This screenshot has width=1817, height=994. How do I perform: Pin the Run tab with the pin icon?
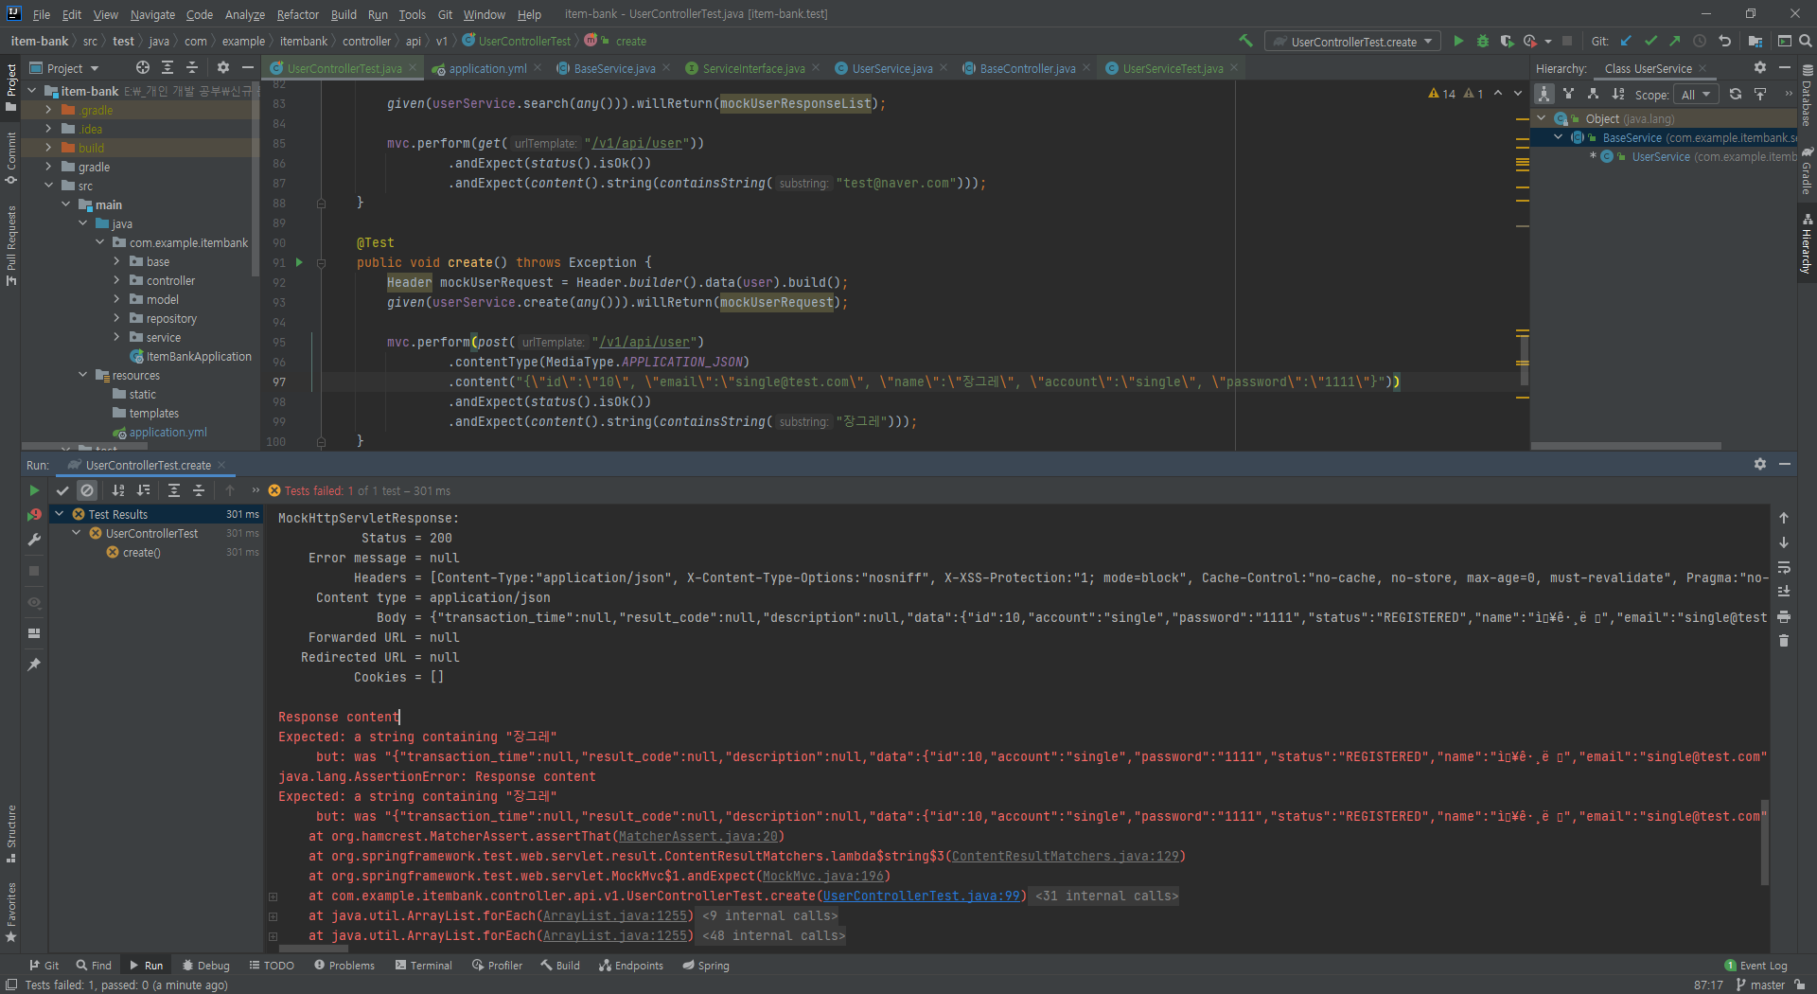coord(34,665)
